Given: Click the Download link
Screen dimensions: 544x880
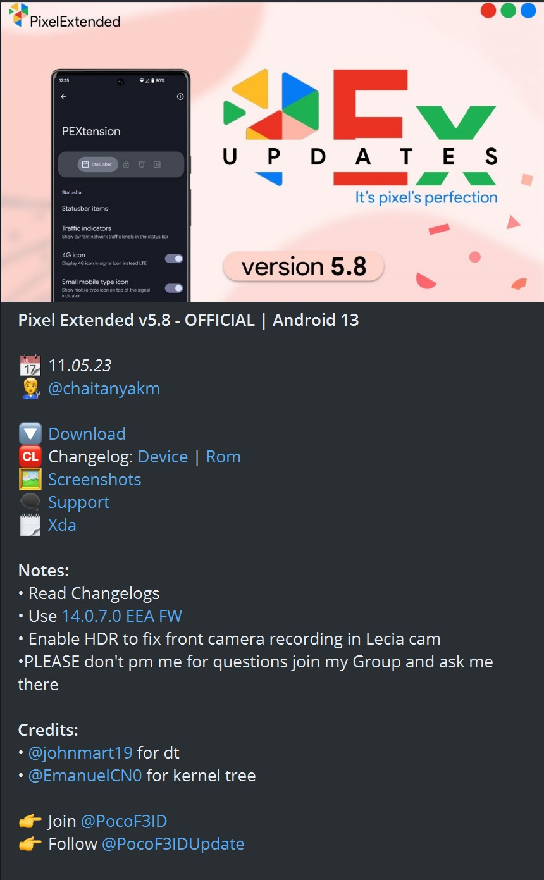Looking at the screenshot, I should point(87,434).
